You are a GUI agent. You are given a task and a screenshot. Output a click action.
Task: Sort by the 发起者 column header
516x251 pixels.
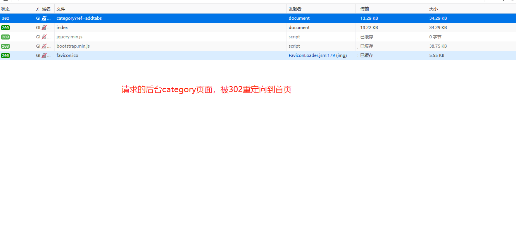coord(295,9)
